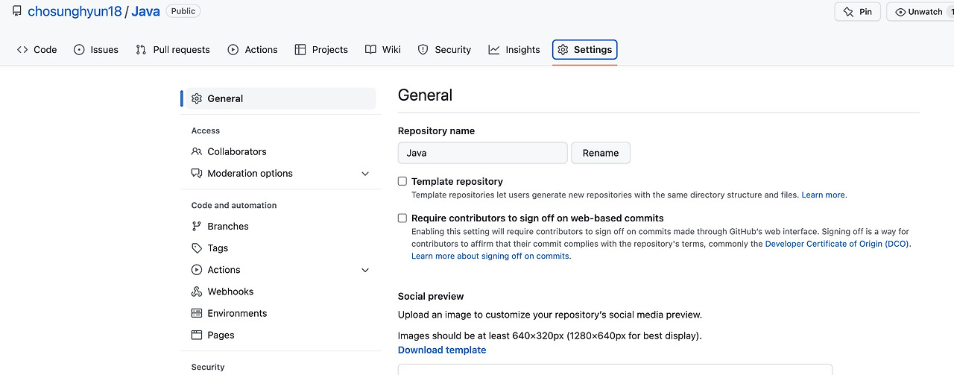The width and height of the screenshot is (954, 375).
Task: Click the Wiki book icon
Action: 370,50
